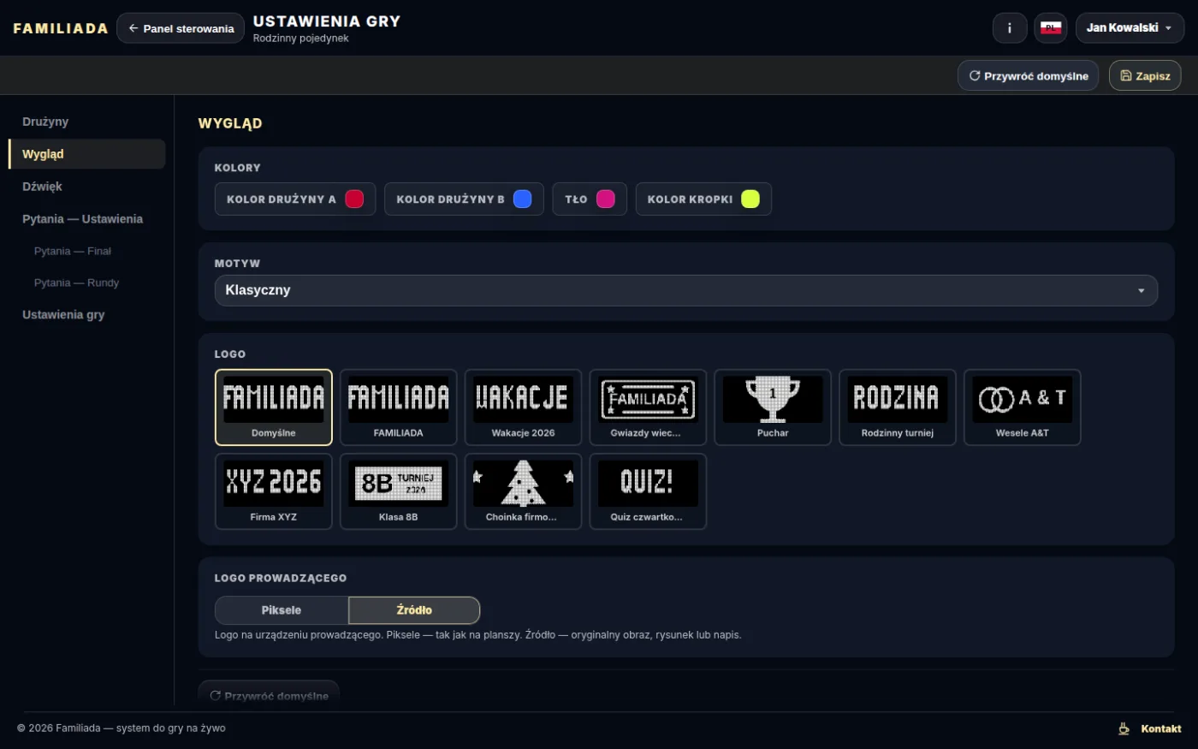Select the Domyślne logo option
Image resolution: width=1198 pixels, height=749 pixels.
[x=274, y=407]
